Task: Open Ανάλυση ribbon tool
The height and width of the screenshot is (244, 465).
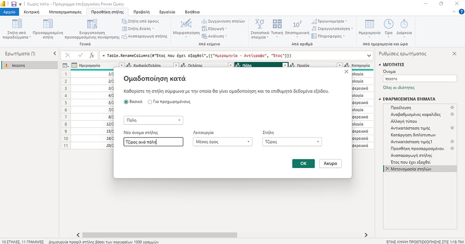Action: 214,36
